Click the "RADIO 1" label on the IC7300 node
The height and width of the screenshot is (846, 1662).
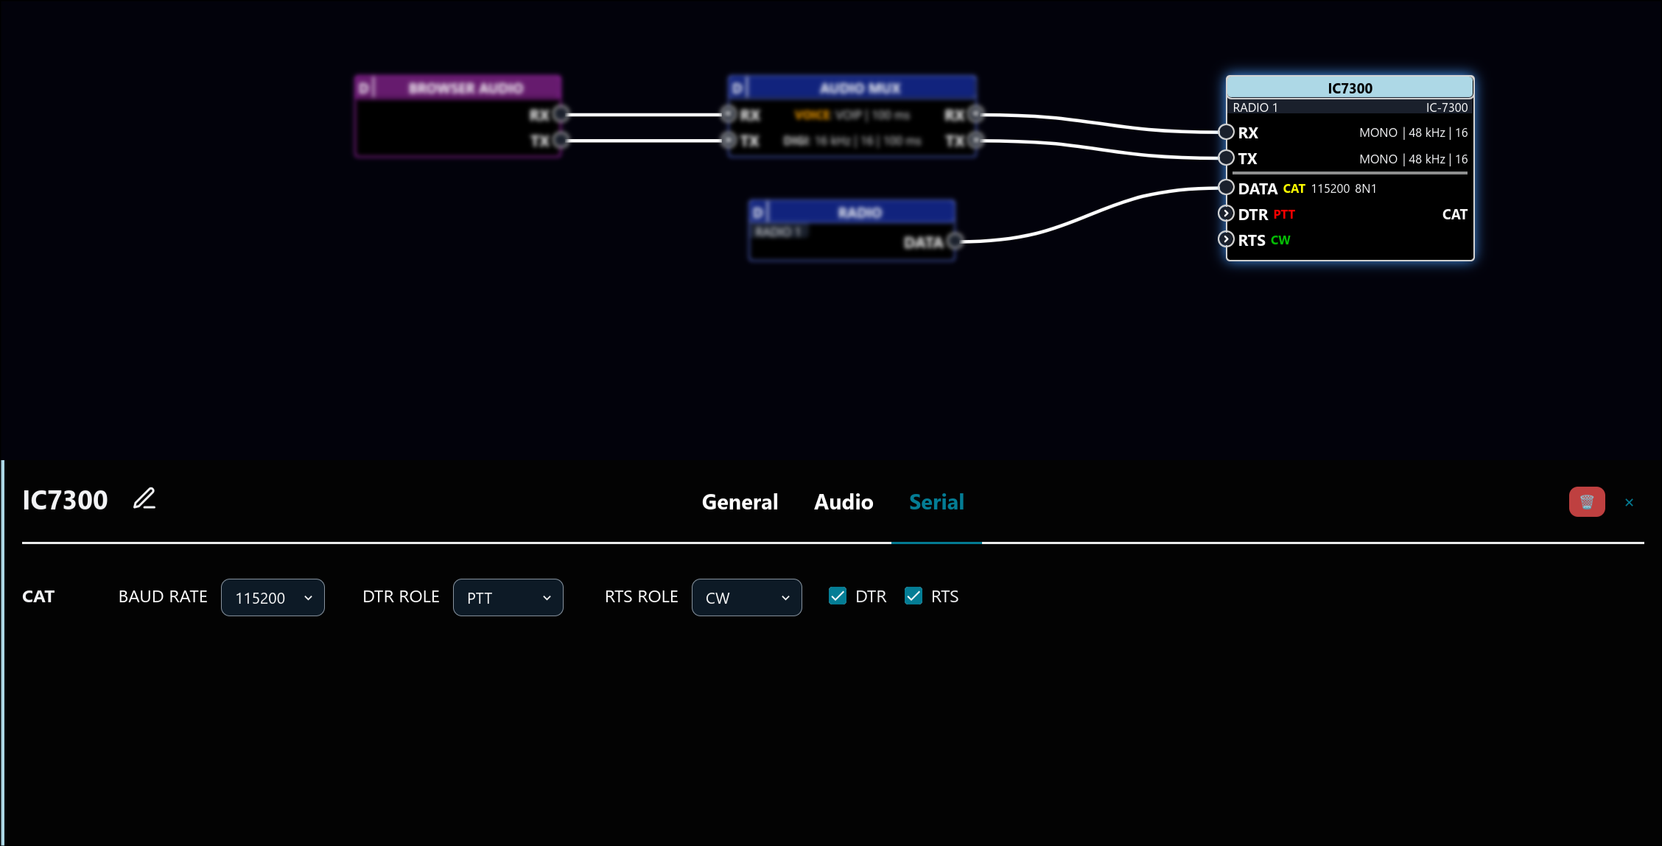1255,107
